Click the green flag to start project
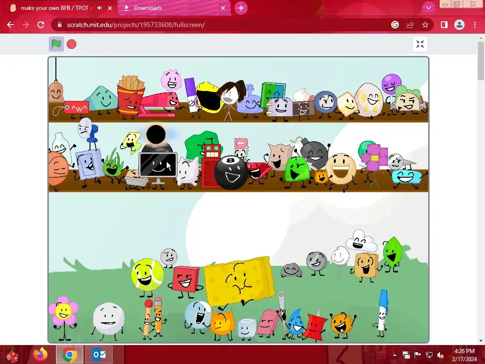The image size is (485, 364). [56, 44]
